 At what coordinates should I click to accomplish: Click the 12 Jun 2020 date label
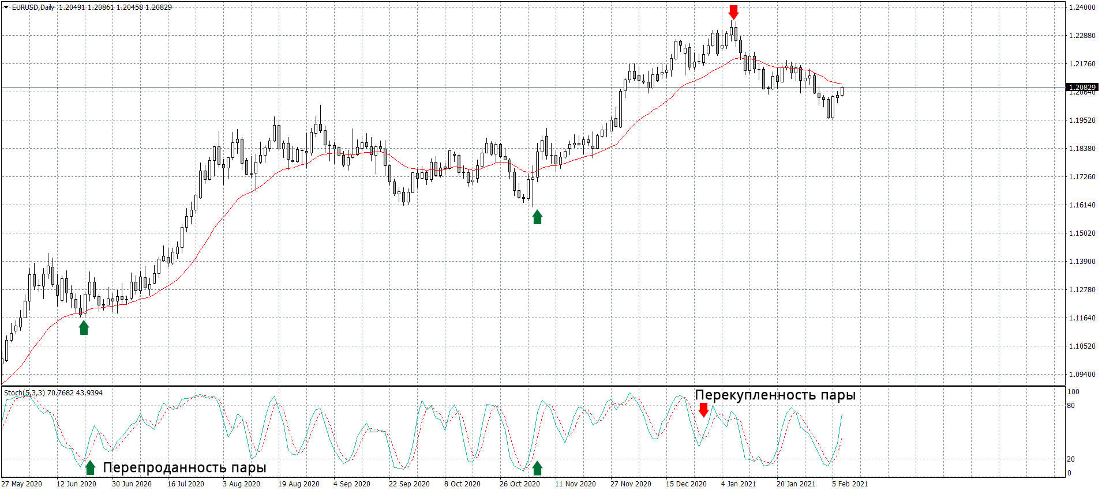[76, 484]
